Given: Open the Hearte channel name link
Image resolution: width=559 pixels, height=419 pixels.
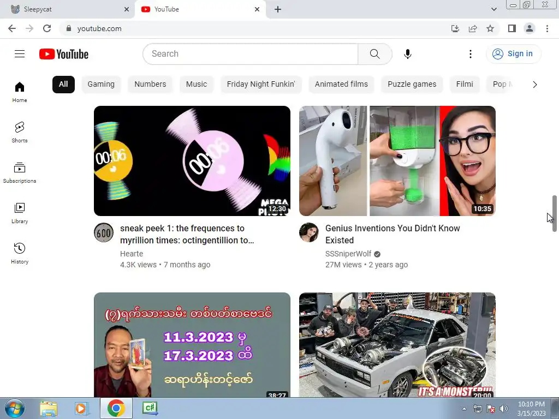Looking at the screenshot, I should (x=132, y=254).
